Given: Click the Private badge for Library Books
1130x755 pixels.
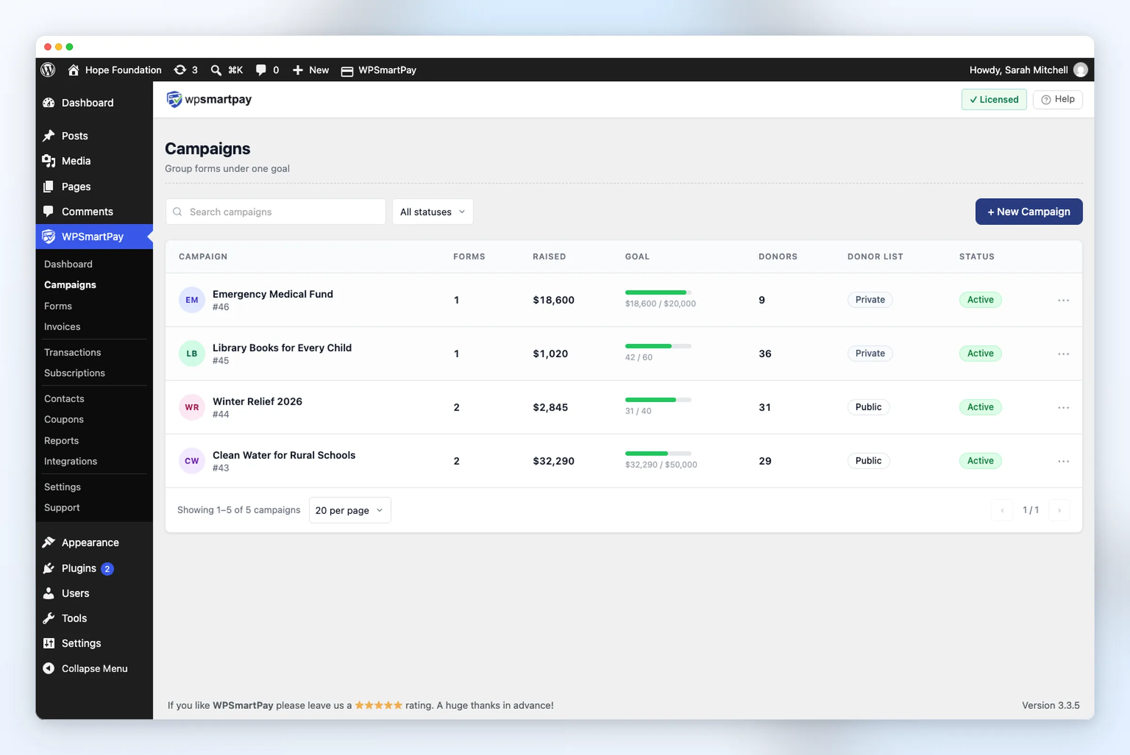Looking at the screenshot, I should coord(870,353).
